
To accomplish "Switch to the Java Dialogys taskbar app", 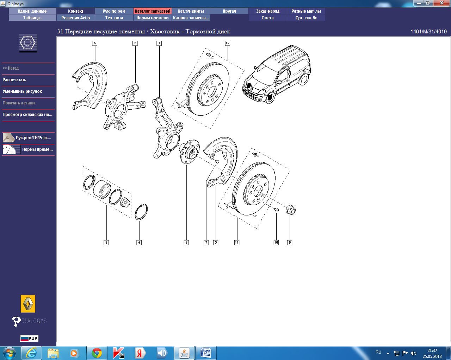I will coord(184,353).
